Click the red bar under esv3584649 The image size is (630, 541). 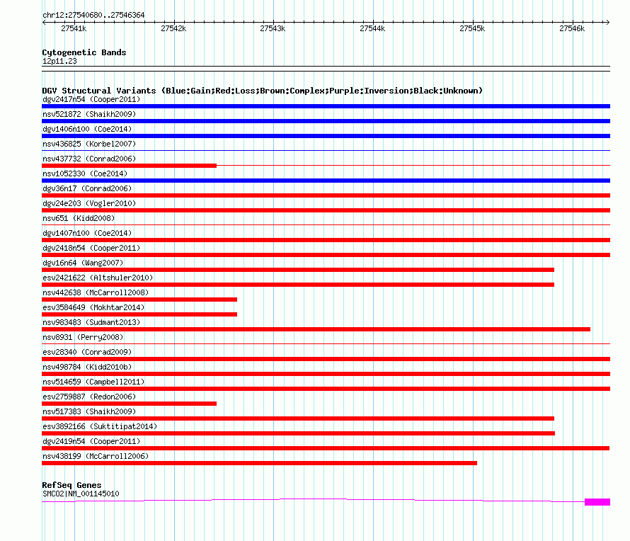[x=139, y=314]
